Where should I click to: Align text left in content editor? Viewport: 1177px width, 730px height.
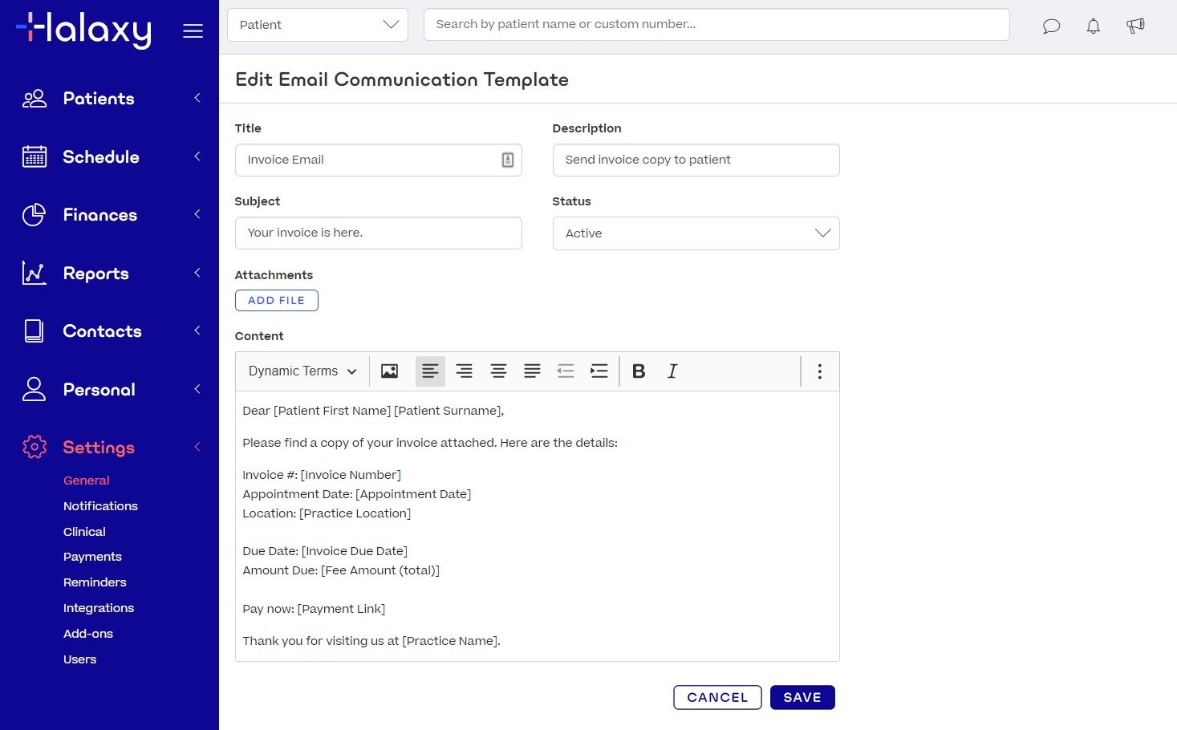point(430,371)
